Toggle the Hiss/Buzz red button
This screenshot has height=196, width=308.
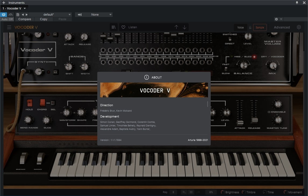[254, 57]
